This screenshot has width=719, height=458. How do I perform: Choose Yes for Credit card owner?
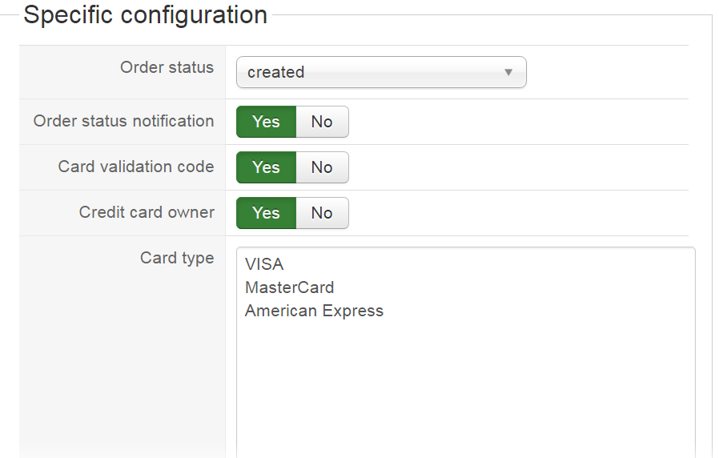point(266,213)
